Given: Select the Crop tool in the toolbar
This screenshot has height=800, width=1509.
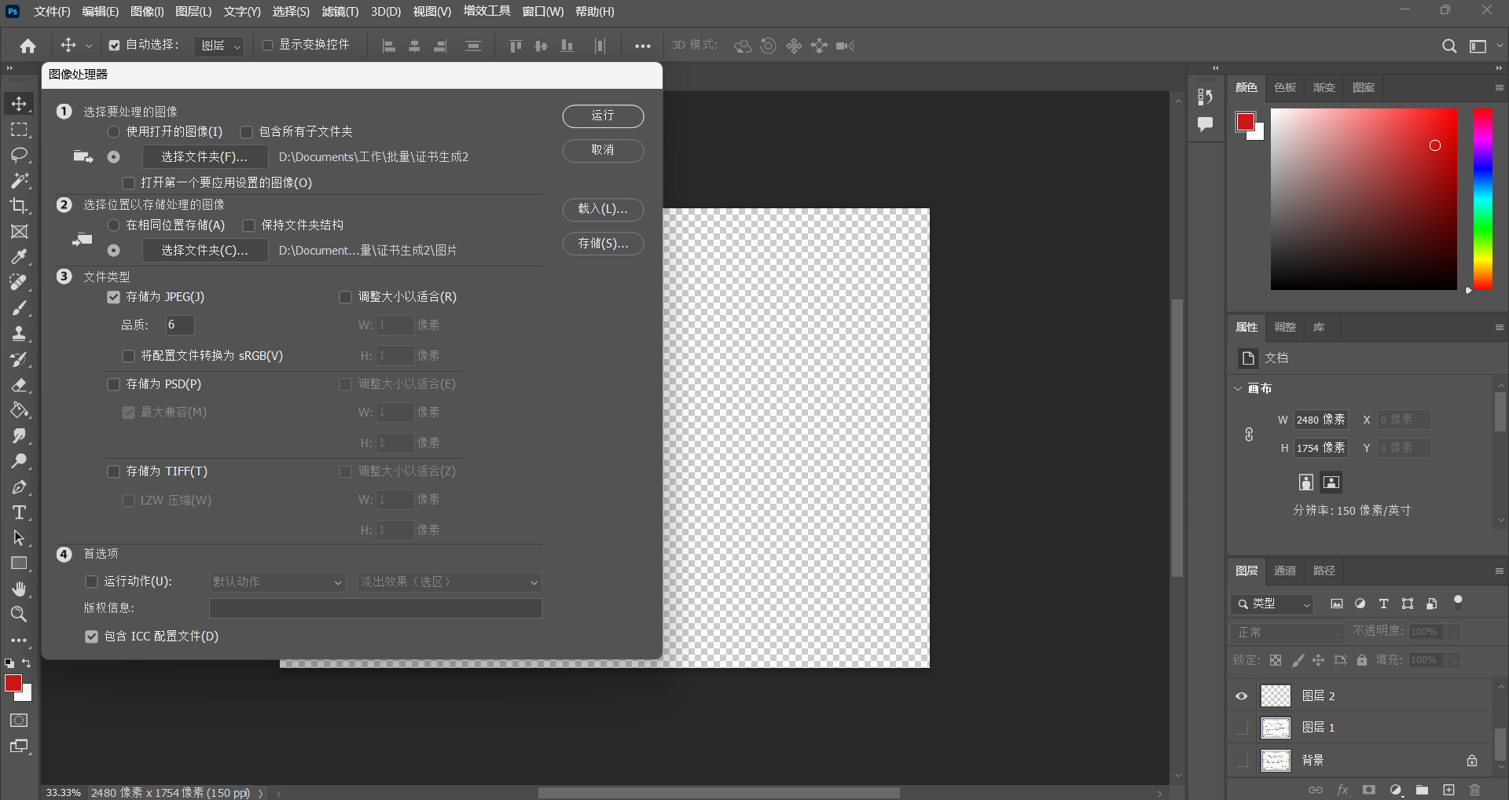Looking at the screenshot, I should (x=19, y=206).
